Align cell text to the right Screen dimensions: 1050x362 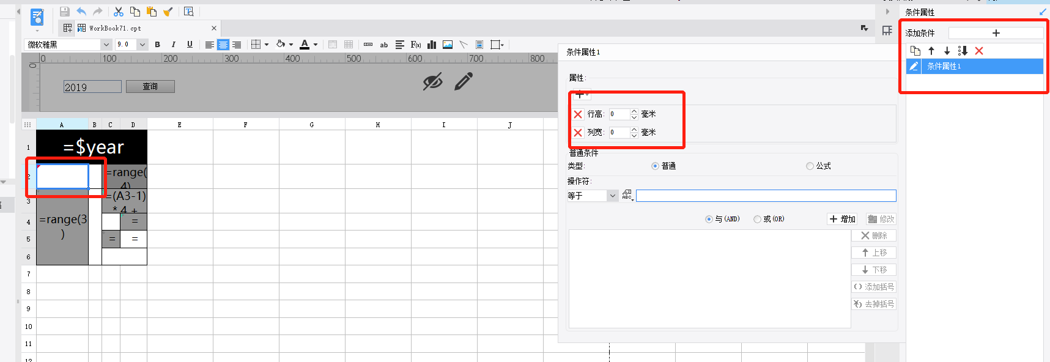pyautogui.click(x=237, y=45)
